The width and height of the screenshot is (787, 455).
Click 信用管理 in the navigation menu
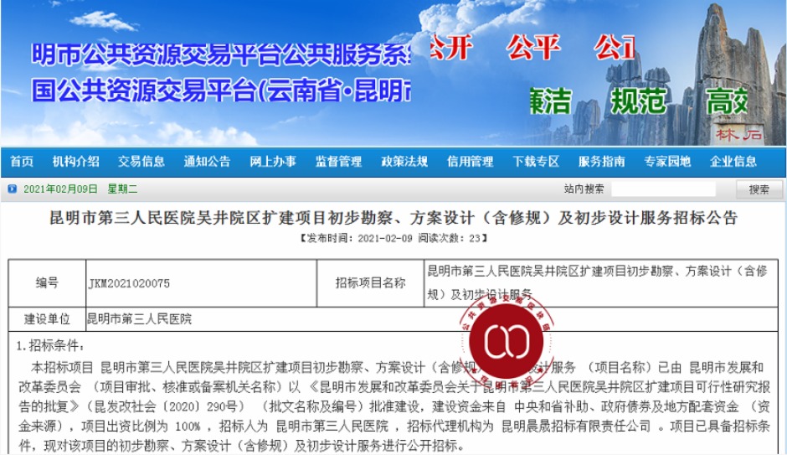470,162
